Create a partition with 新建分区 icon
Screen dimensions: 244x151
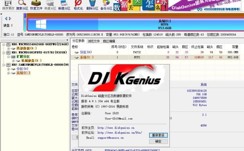[x=64, y=5]
